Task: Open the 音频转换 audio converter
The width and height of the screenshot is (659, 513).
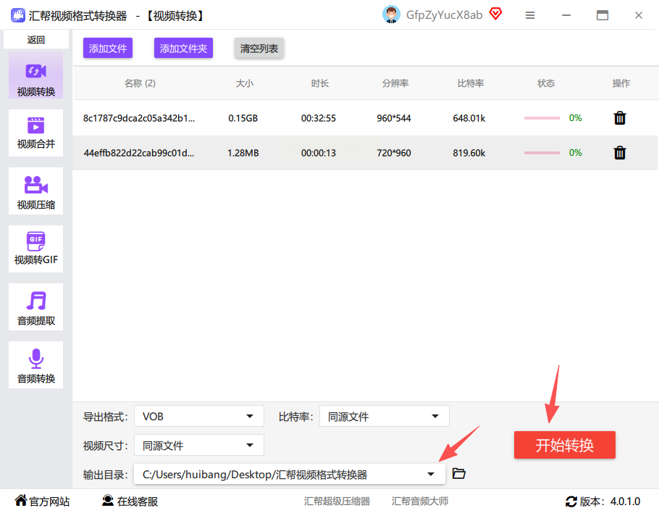Action: (x=35, y=365)
